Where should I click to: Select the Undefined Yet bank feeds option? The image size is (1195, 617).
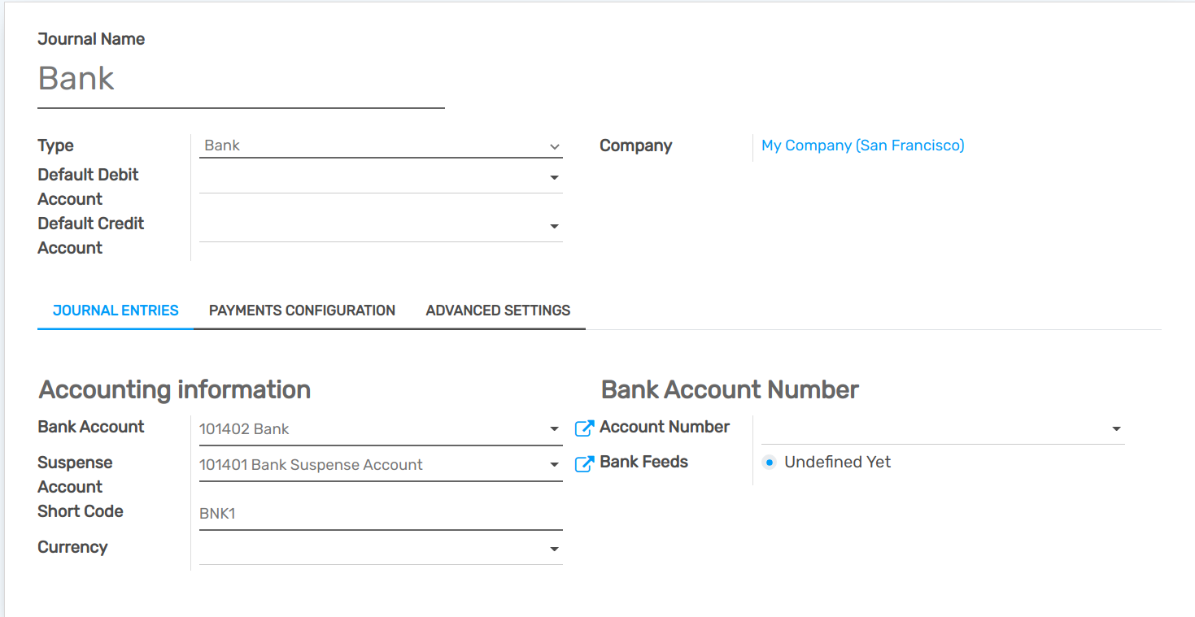click(x=768, y=462)
